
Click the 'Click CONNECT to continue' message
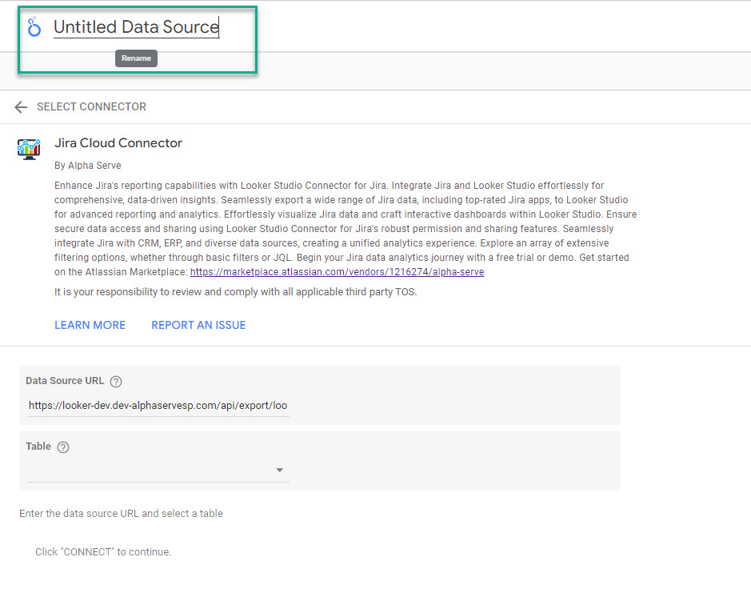[x=103, y=552]
